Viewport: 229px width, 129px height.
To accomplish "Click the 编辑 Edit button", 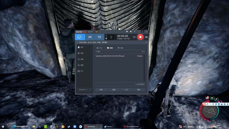I will pos(114,90).
